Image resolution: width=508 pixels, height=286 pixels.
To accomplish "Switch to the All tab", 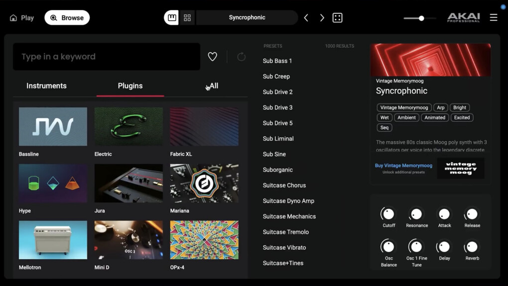I will click(214, 86).
